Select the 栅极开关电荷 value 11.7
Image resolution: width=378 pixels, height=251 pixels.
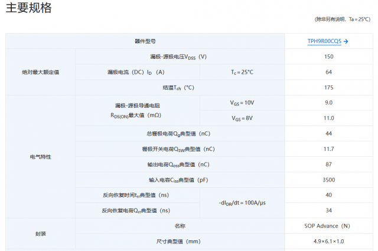(328, 149)
